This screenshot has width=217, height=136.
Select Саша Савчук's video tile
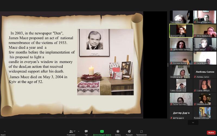[205, 44]
